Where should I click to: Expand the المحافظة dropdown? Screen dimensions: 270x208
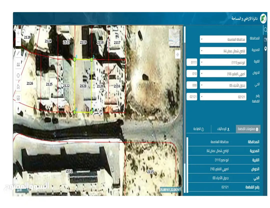point(223,39)
